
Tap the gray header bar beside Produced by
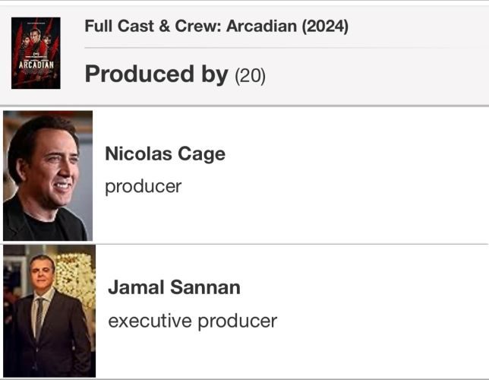click(374, 77)
